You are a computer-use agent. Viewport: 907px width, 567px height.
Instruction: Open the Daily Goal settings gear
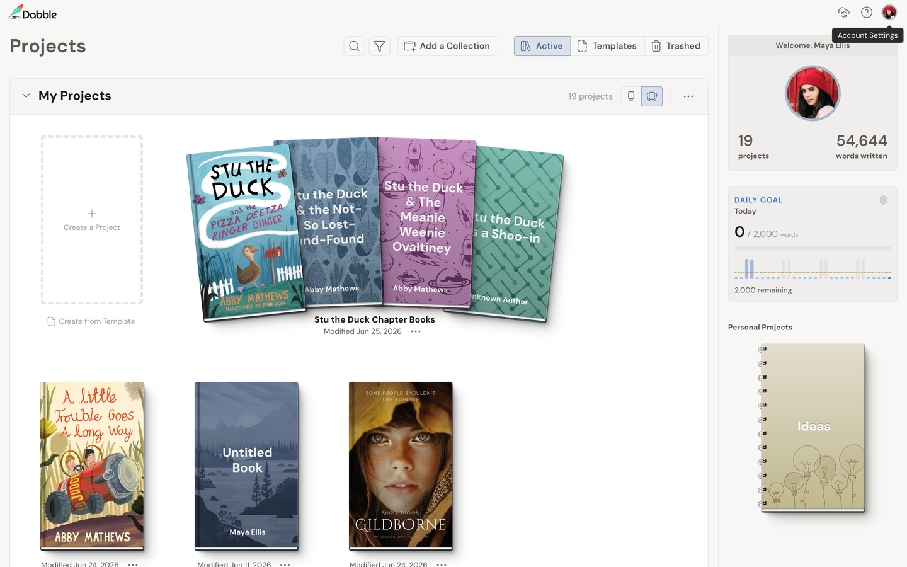[x=884, y=200]
